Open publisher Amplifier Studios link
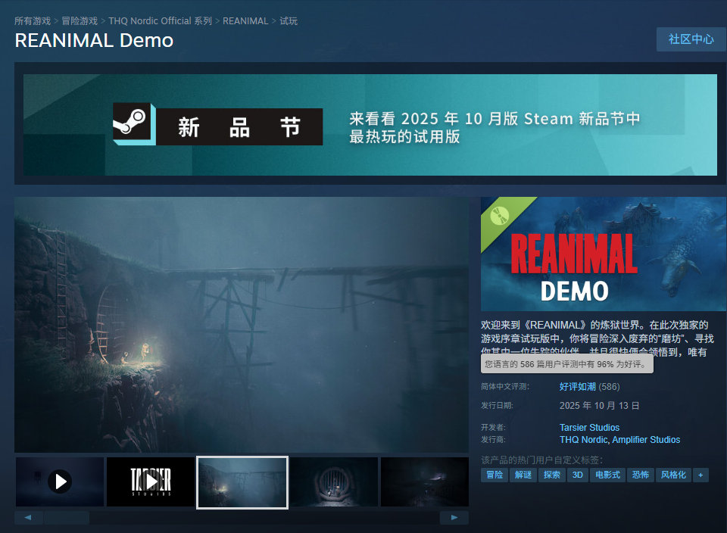727x533 pixels. [646, 439]
